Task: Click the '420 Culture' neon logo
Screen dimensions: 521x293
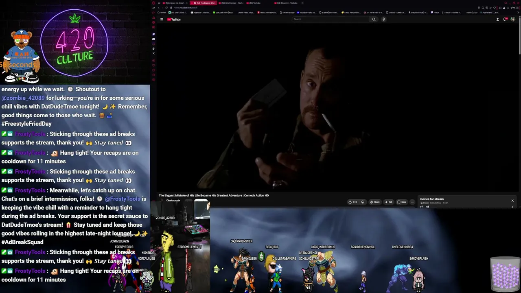Action: click(x=74, y=43)
